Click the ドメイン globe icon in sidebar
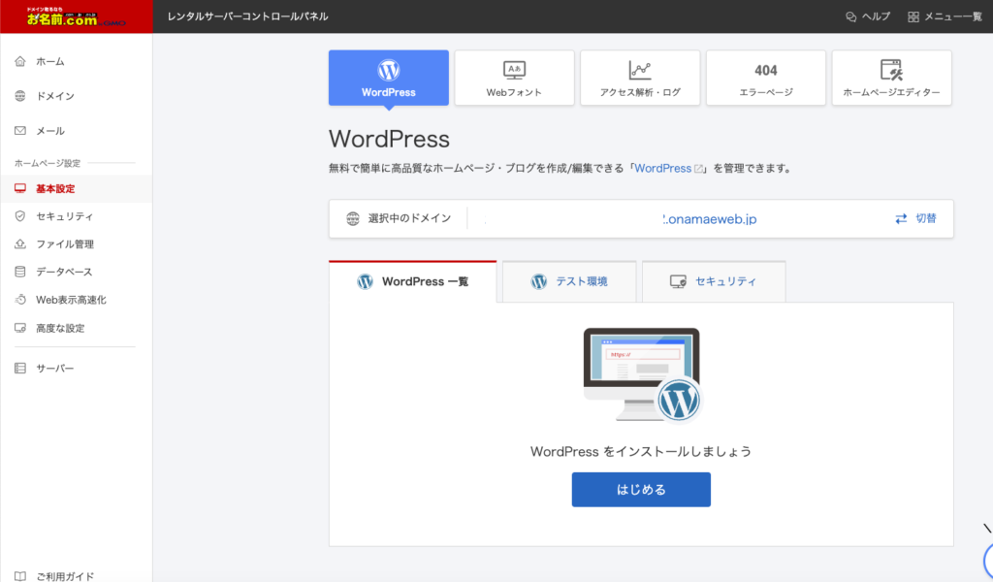 click(x=20, y=96)
